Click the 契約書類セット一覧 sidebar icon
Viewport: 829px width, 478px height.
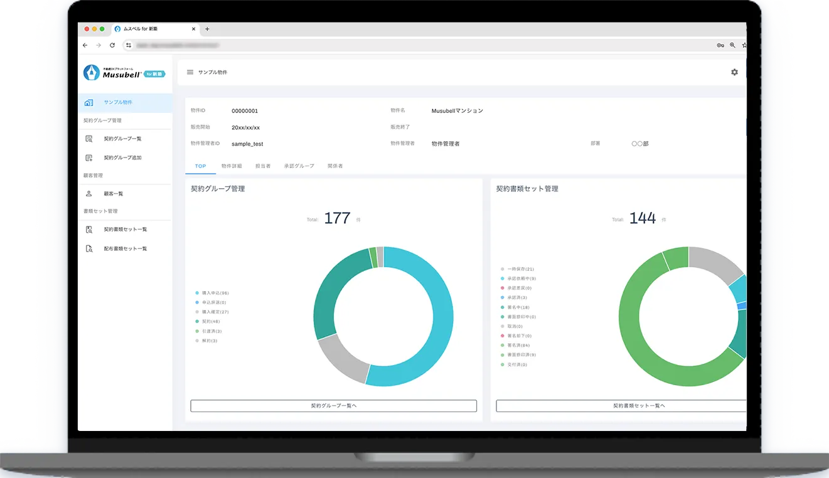click(89, 230)
